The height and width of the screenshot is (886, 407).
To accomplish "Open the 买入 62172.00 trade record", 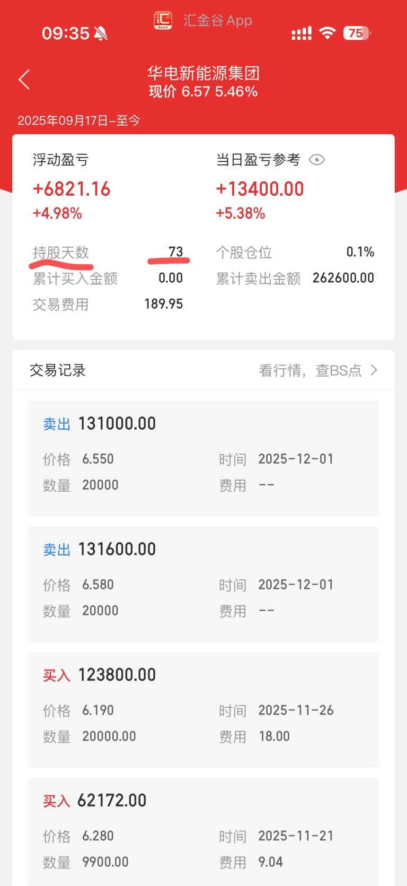I will 203,831.
